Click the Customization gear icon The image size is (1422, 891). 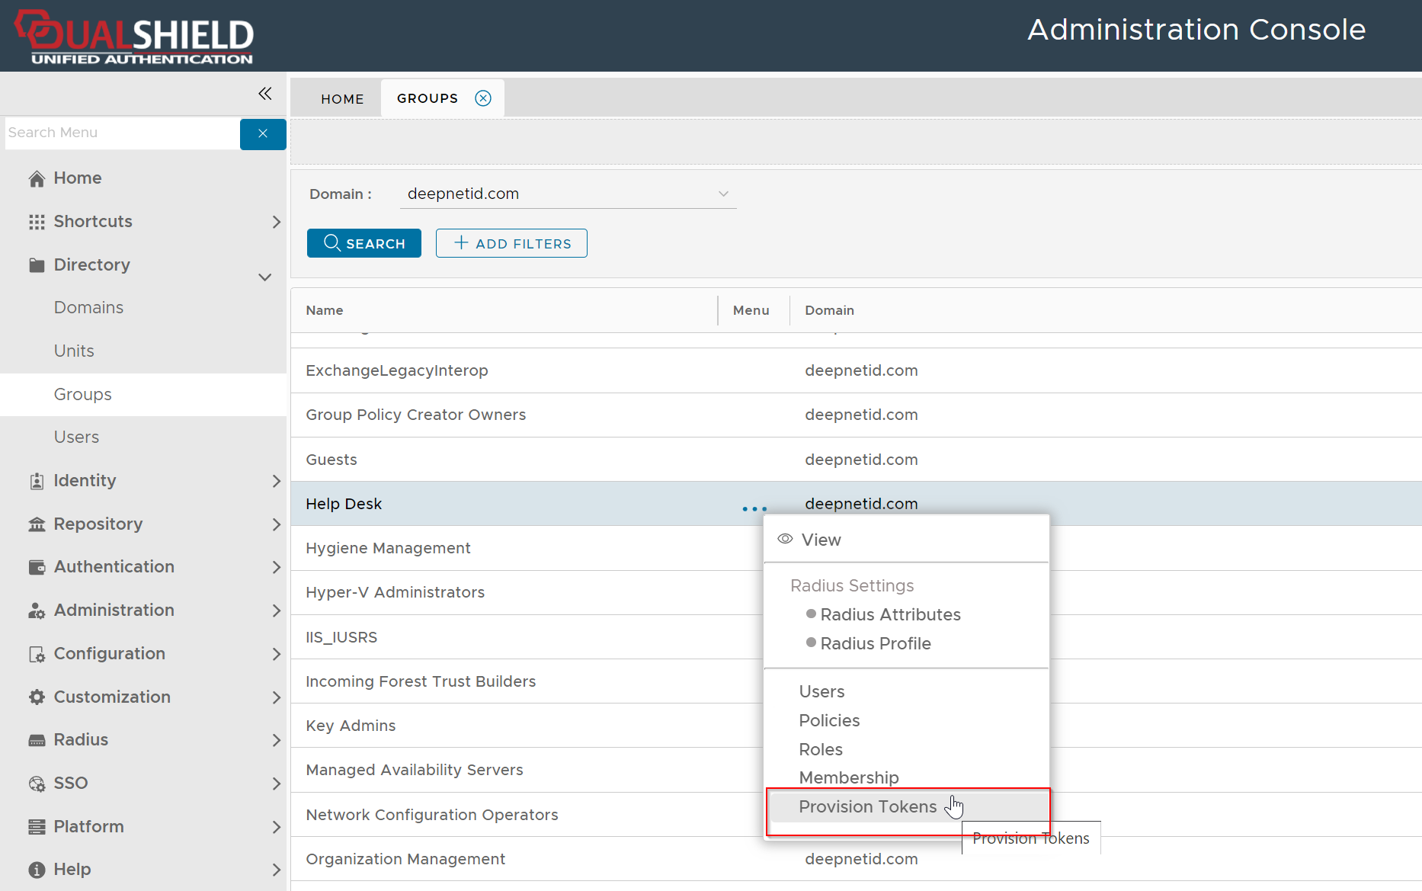37,697
